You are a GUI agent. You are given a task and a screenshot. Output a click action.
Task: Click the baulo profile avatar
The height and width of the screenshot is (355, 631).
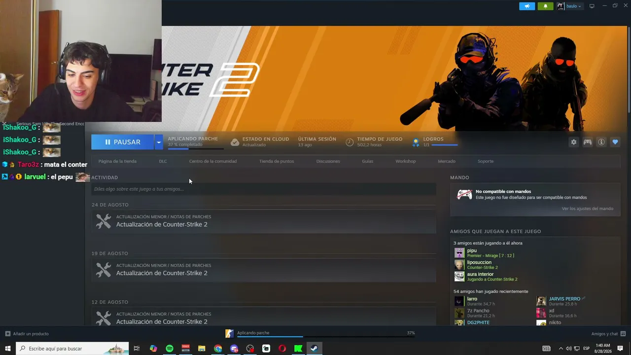pyautogui.click(x=561, y=6)
